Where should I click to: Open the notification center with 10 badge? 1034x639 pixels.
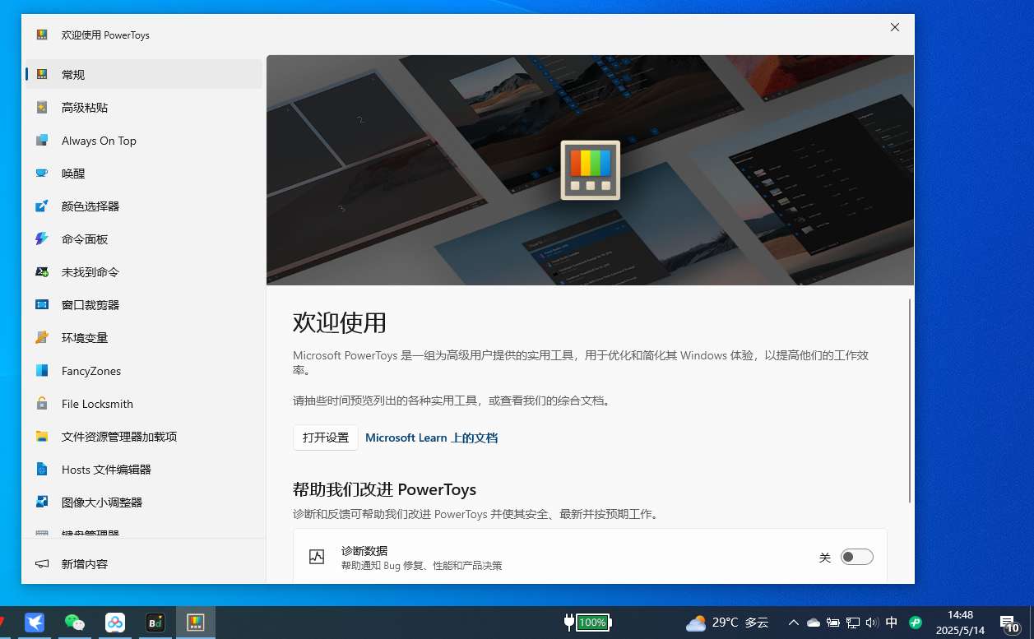[1009, 623]
